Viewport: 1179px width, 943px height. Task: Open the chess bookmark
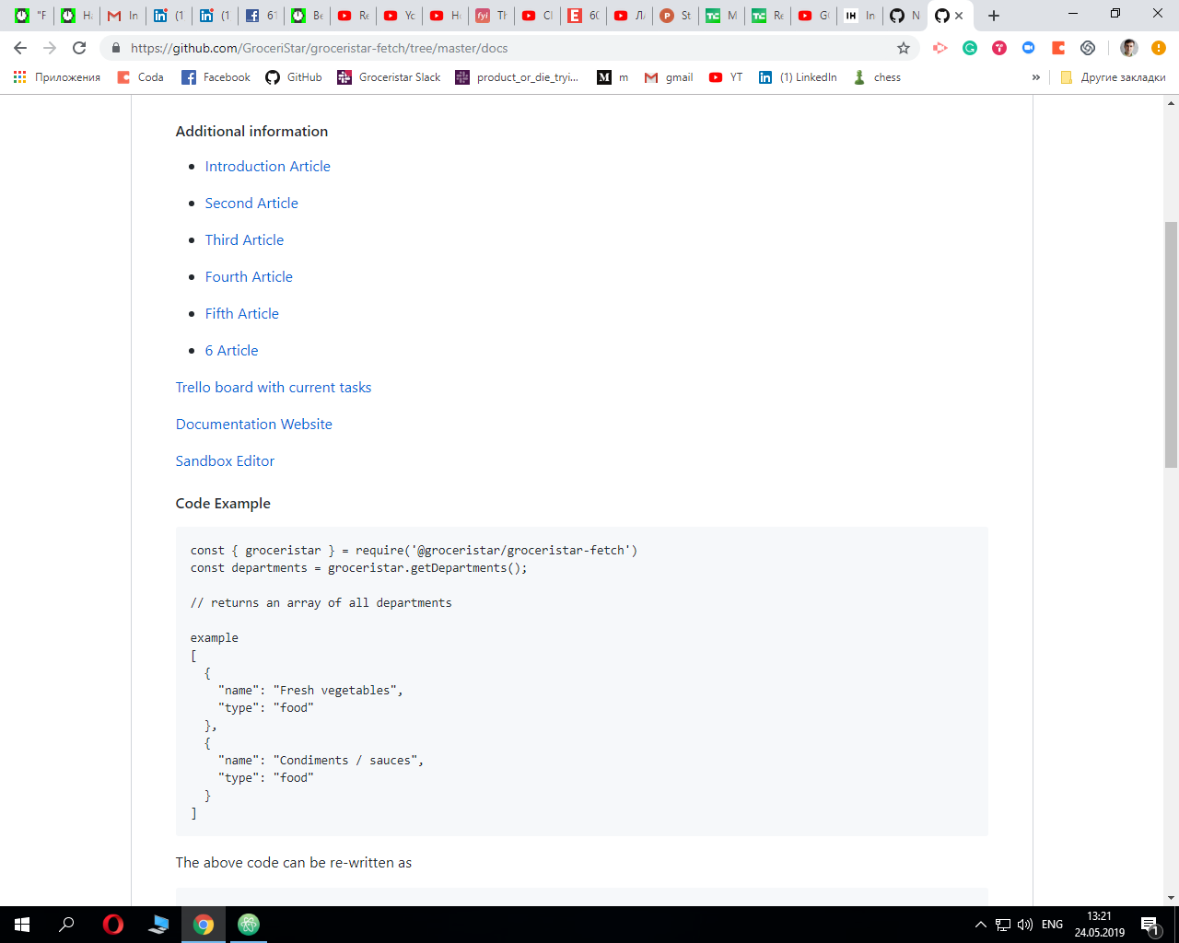point(877,77)
